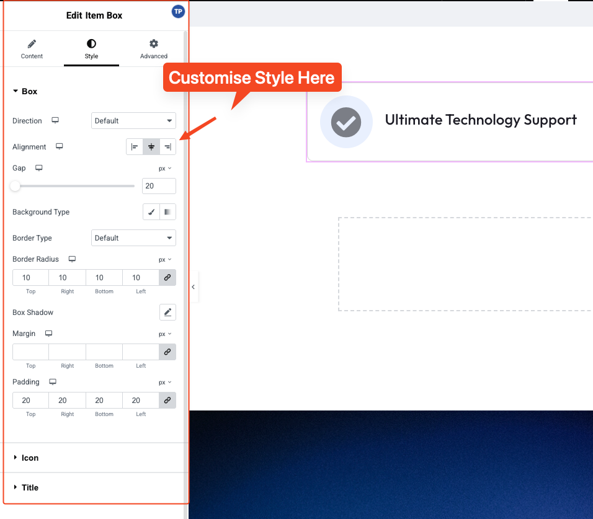This screenshot has height=519, width=593.
Task: Collapse the editor panel with arrow handle
Action: tap(193, 287)
